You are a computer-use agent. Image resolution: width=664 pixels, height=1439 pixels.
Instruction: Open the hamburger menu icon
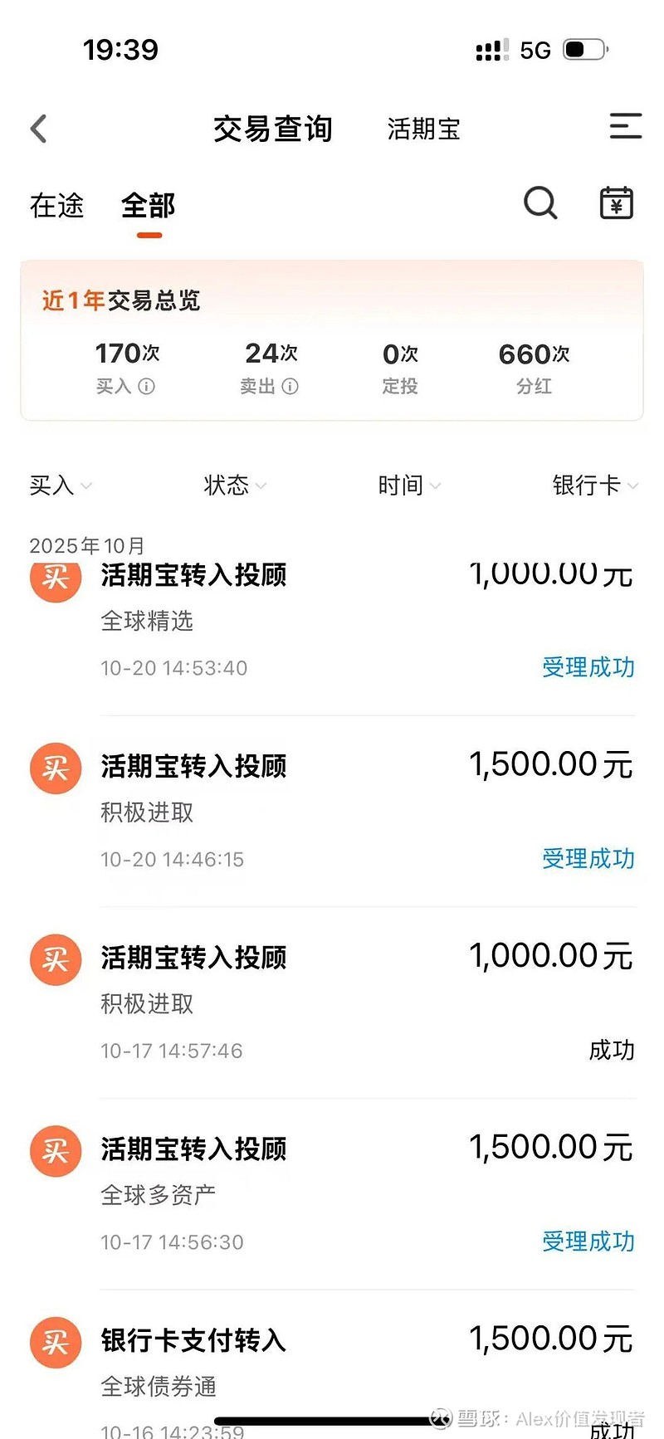625,126
